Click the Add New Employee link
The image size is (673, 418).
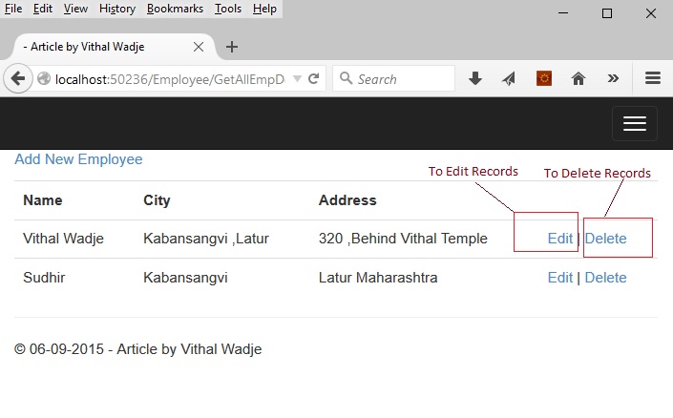click(78, 159)
